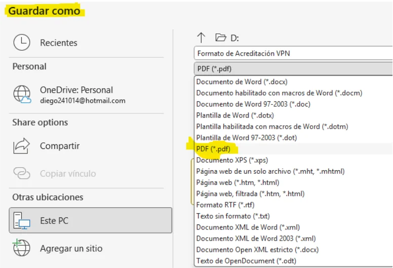Click the Recientes clock icon
The height and width of the screenshot is (268, 393).
[x=22, y=43]
